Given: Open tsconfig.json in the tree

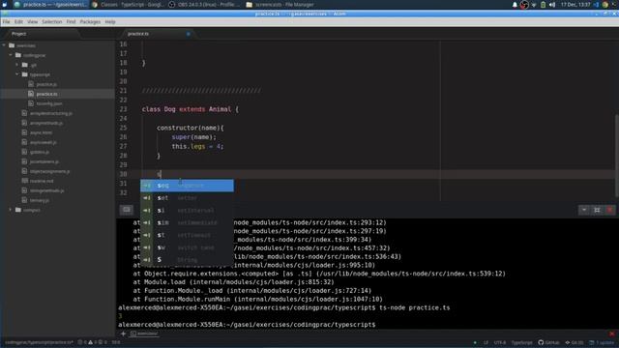Looking at the screenshot, I should coord(49,103).
